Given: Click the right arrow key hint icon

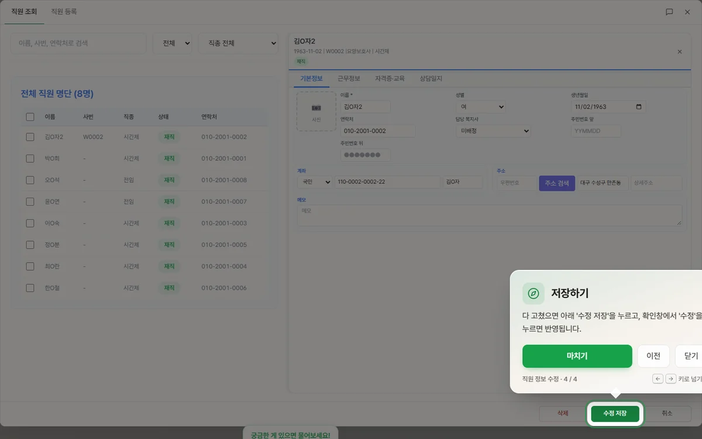Looking at the screenshot, I should click(x=671, y=379).
